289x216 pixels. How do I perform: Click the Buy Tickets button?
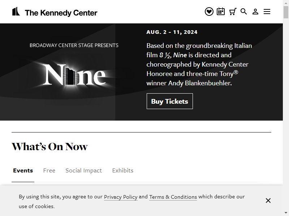tap(169, 101)
